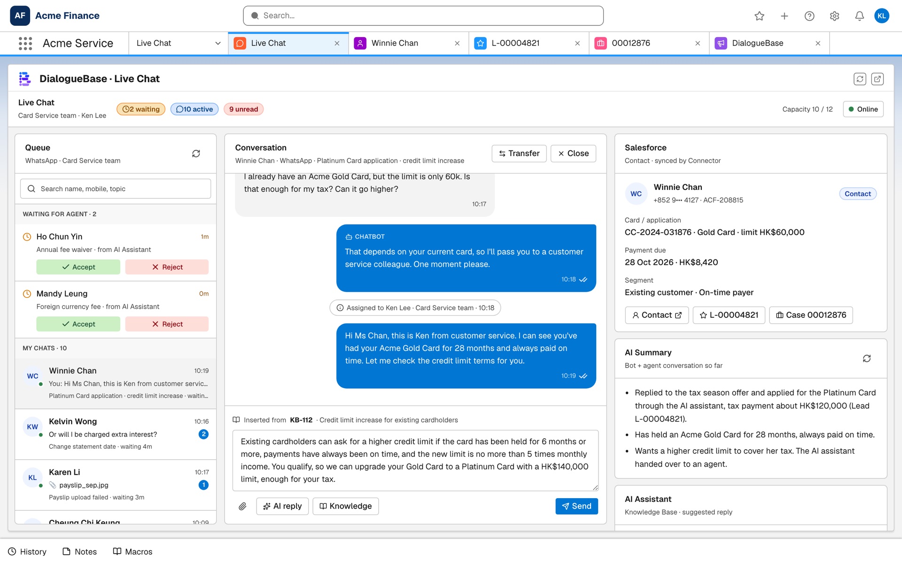This screenshot has height=564, width=902.
Task: Click the reply message text area
Action: [x=415, y=461]
